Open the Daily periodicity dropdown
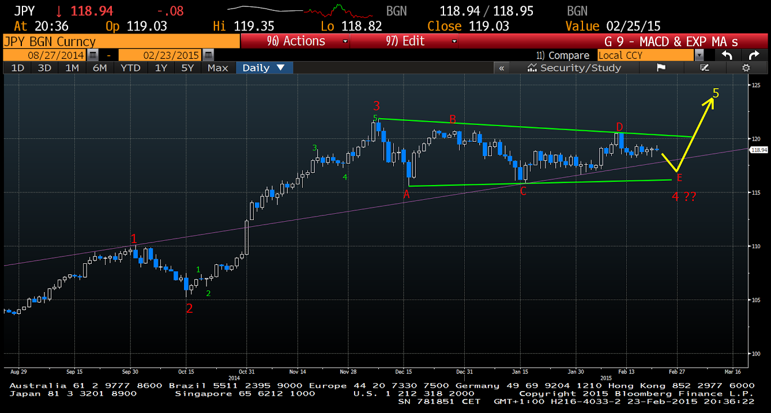The width and height of the screenshot is (771, 413). pyautogui.click(x=264, y=68)
